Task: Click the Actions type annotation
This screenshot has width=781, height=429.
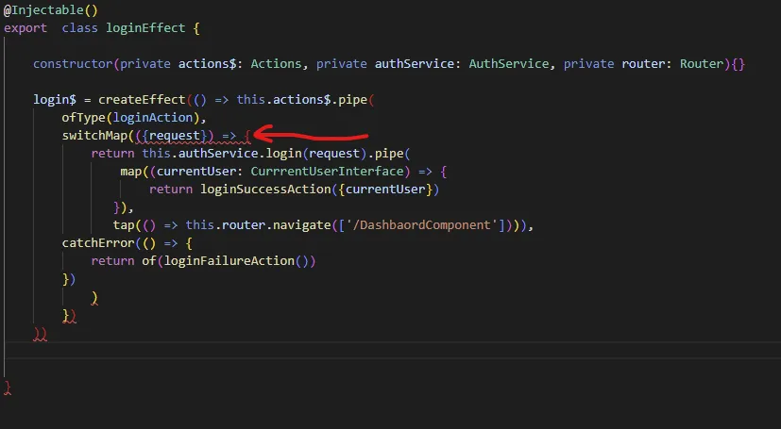Action: [x=276, y=63]
